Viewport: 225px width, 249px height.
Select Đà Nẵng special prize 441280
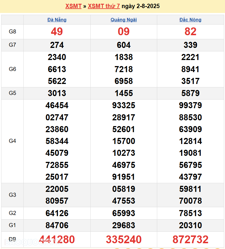57,239
